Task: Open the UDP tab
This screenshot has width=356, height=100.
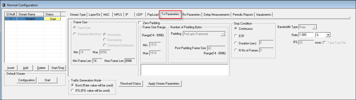Action: coord(140,15)
